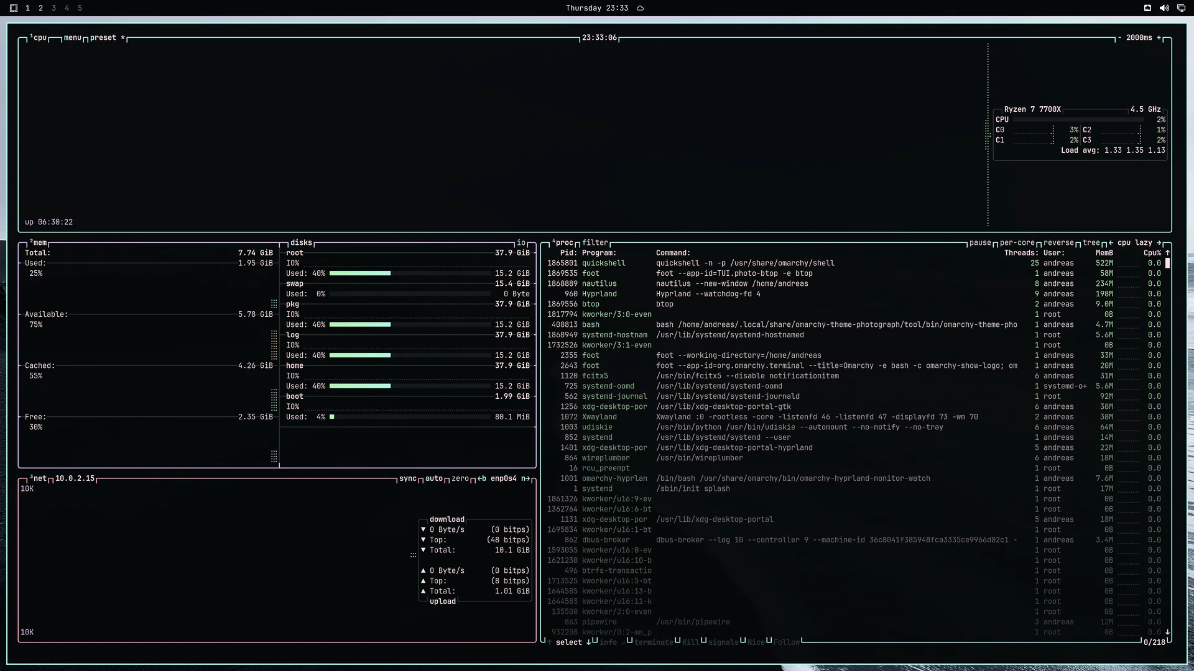Activate the process filter field

595,243
